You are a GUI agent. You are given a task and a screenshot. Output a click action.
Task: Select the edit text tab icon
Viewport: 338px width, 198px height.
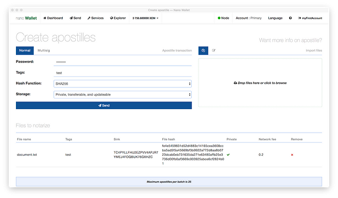[213, 50]
